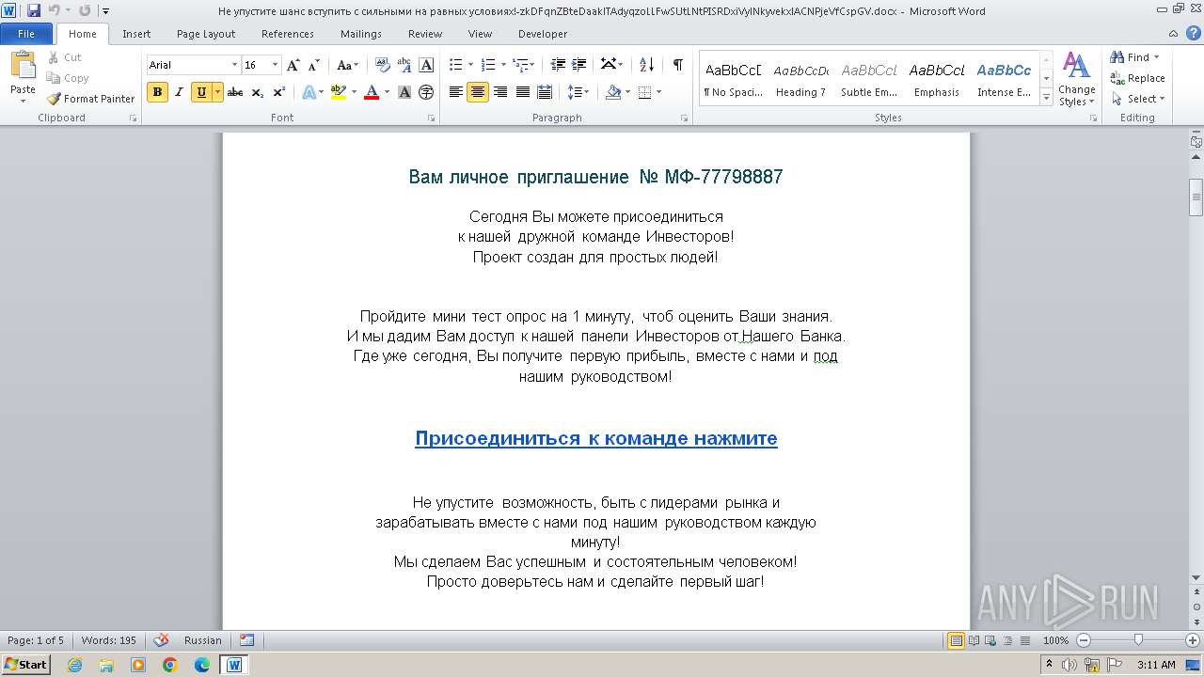Apply superscript formatting
The width and height of the screenshot is (1204, 677).
278,92
